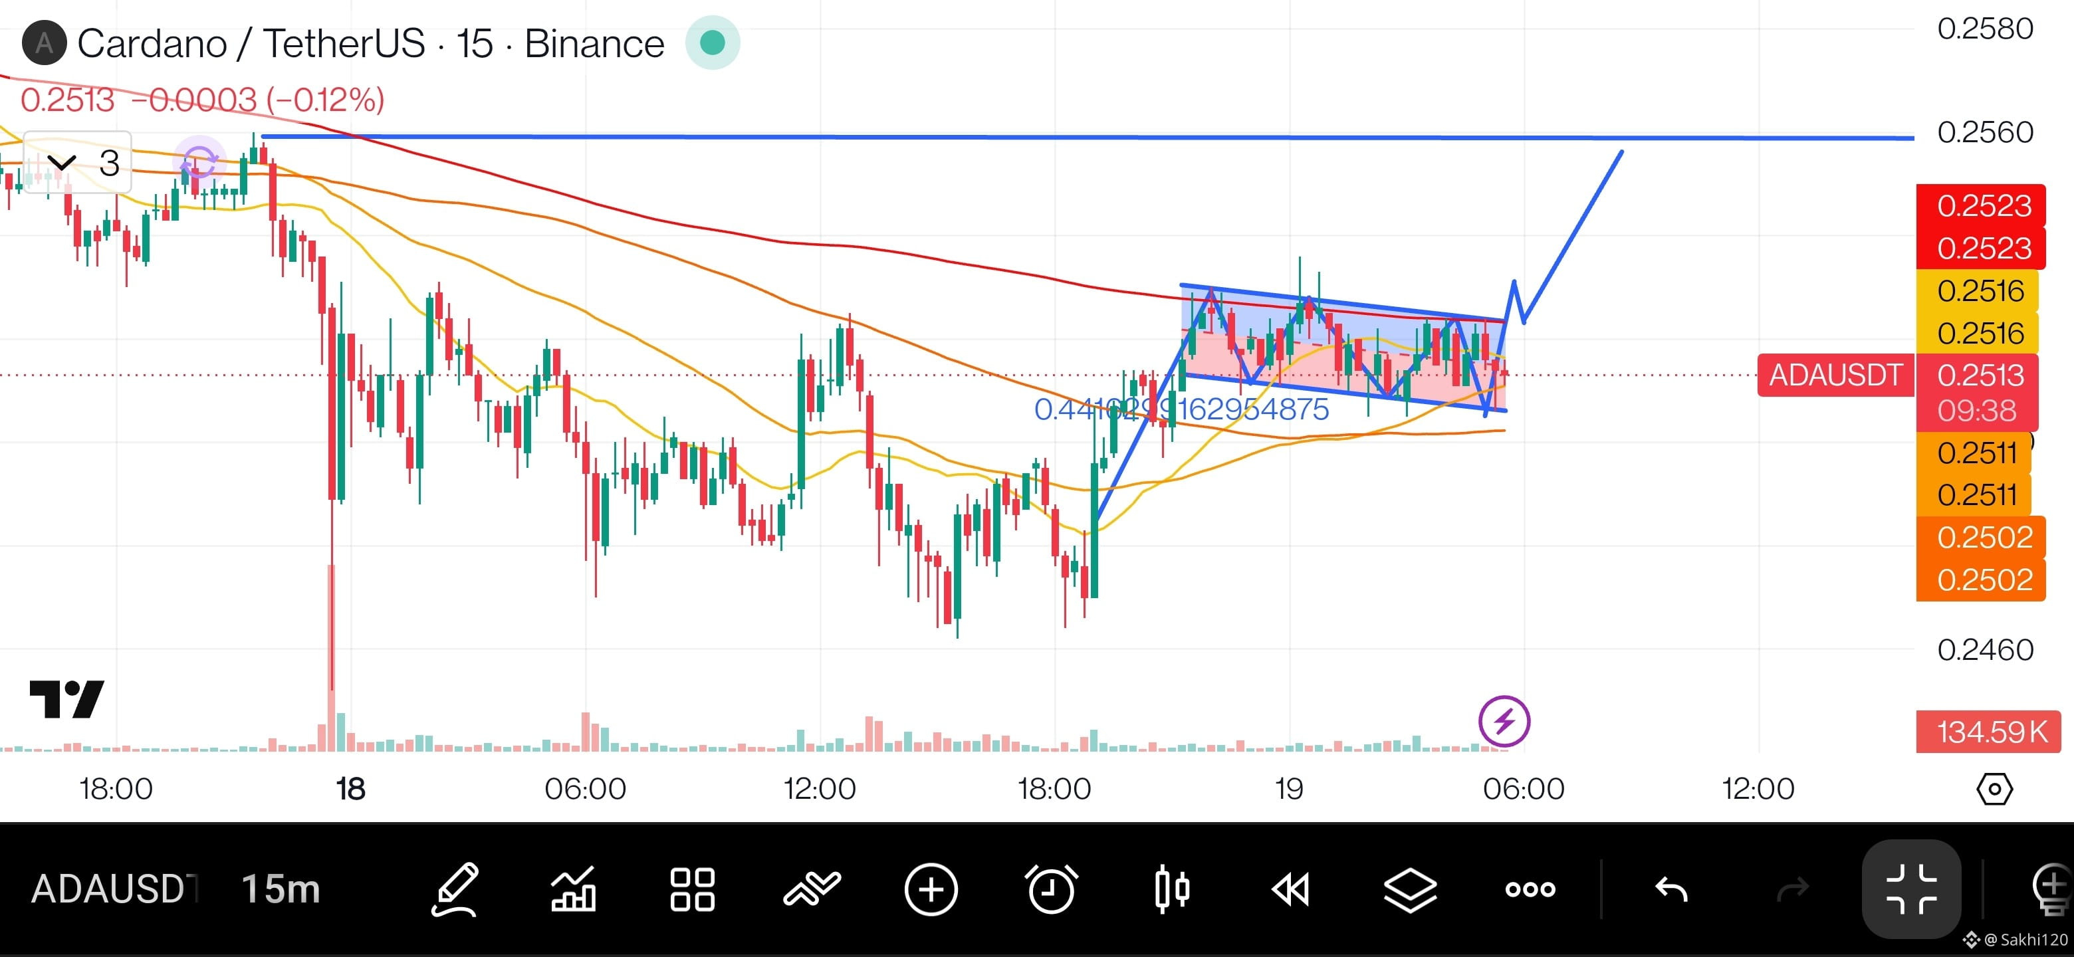Image resolution: width=2074 pixels, height=957 pixels.
Task: Change the candlestick chart type
Action: coord(1171,889)
